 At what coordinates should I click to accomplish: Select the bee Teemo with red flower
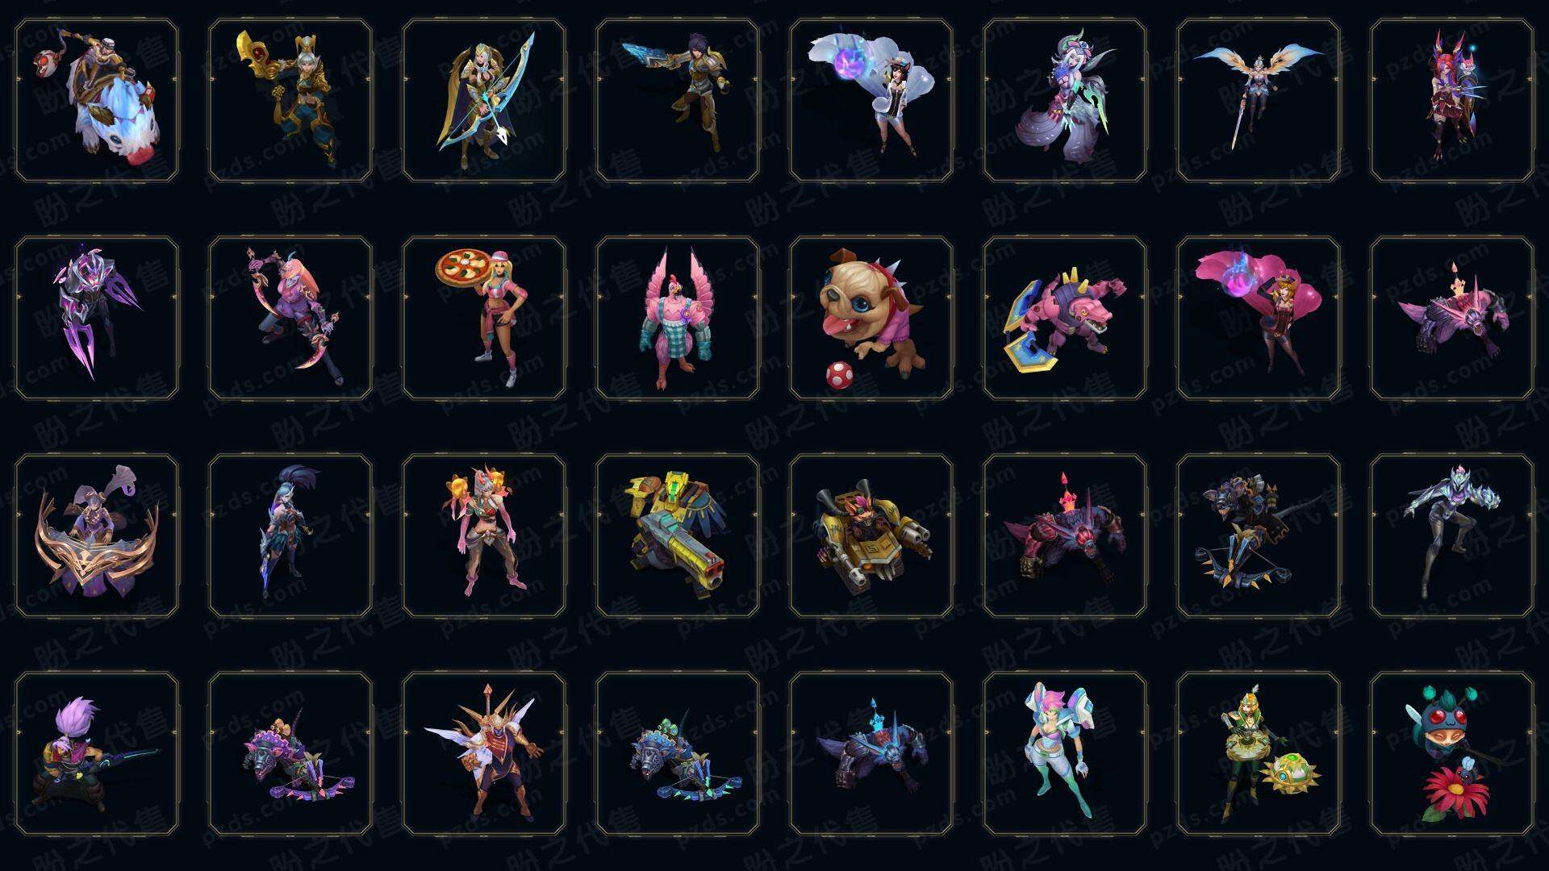pos(1452,753)
